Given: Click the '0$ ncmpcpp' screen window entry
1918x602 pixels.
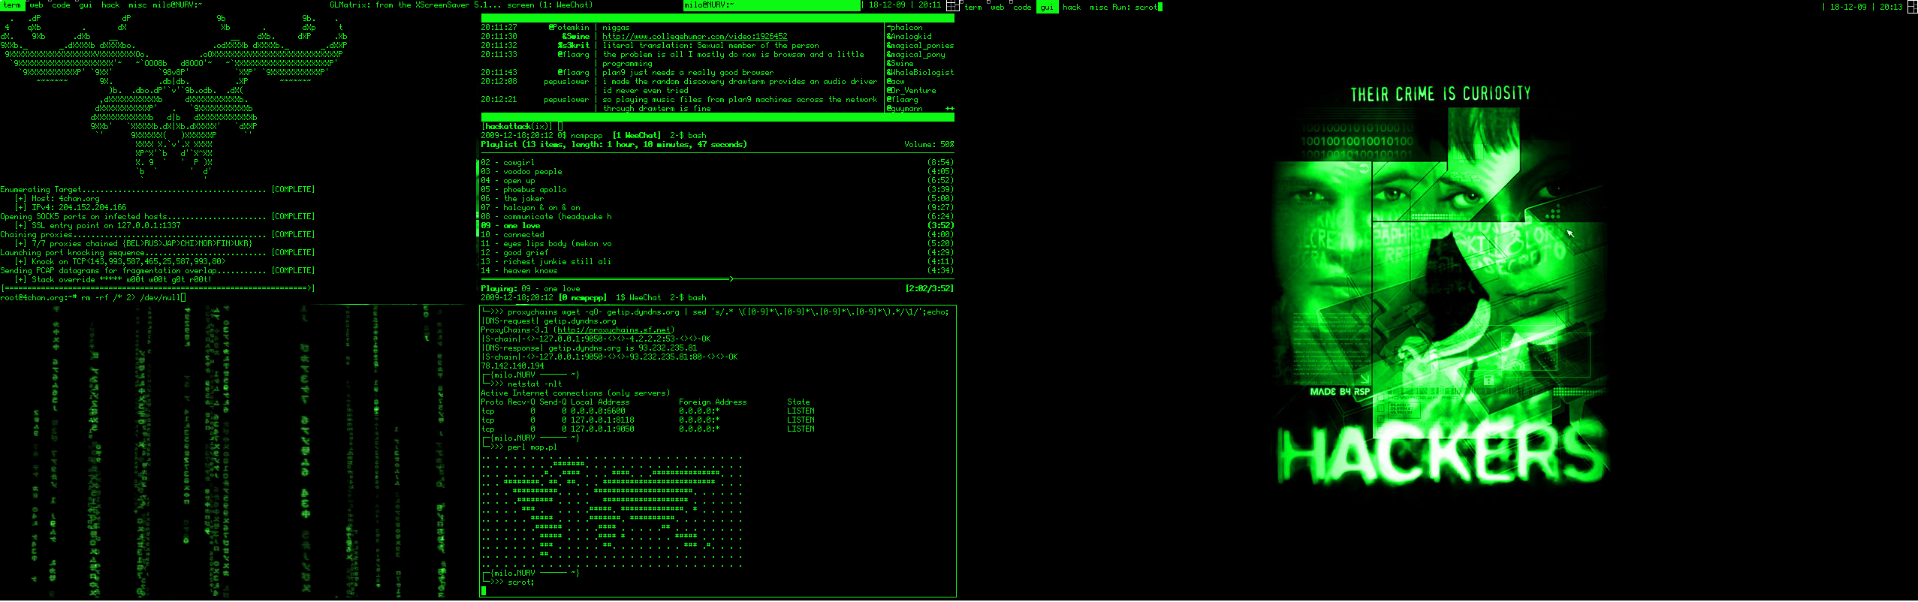Looking at the screenshot, I should point(580,135).
